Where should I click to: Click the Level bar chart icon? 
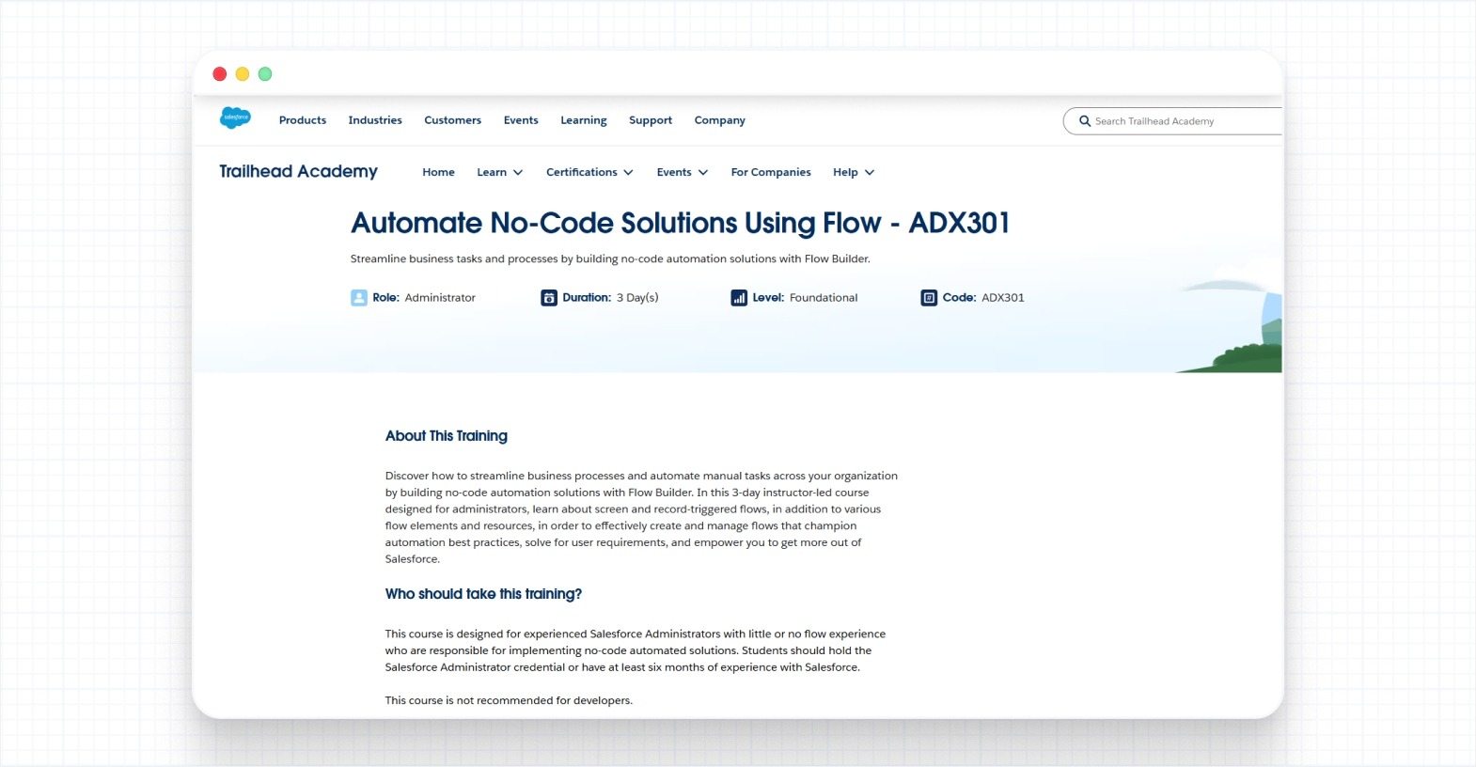point(739,298)
